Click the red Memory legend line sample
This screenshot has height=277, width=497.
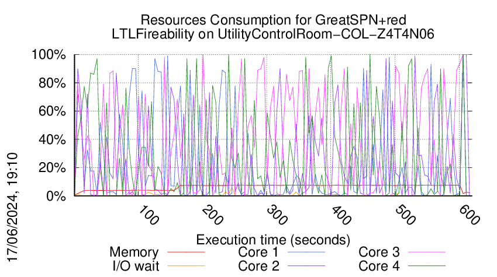(186, 252)
